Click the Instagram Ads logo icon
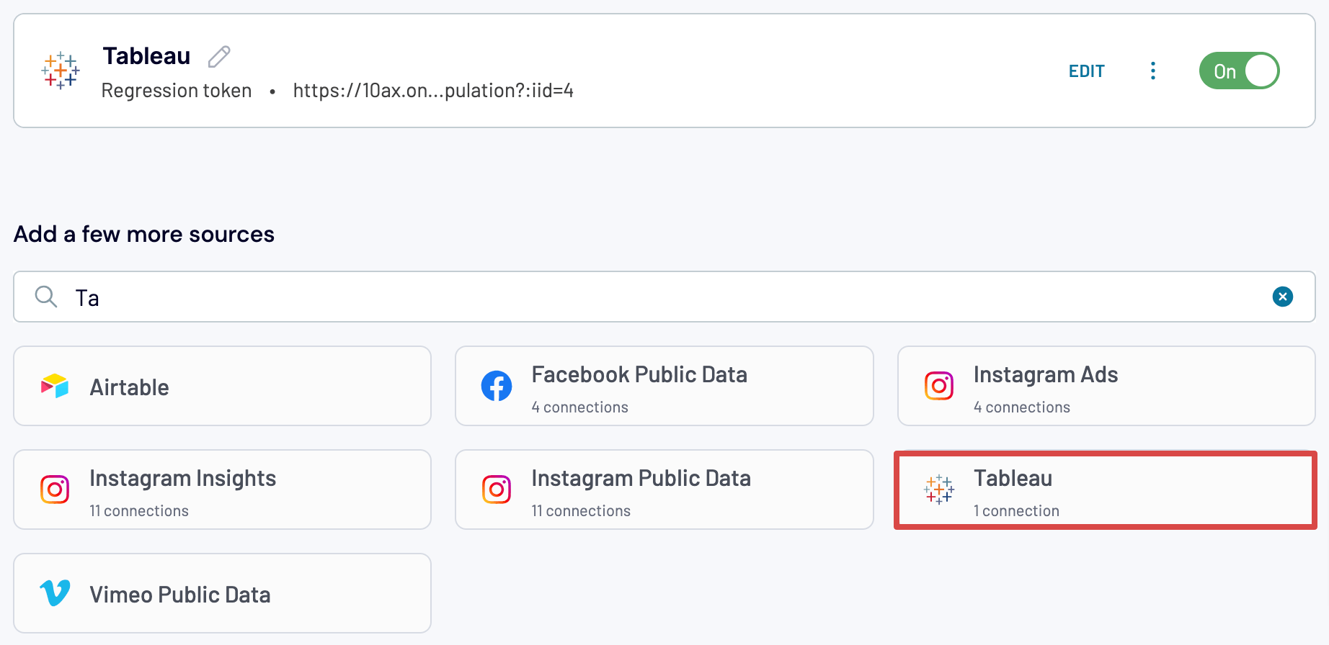This screenshot has width=1329, height=645. 939,387
